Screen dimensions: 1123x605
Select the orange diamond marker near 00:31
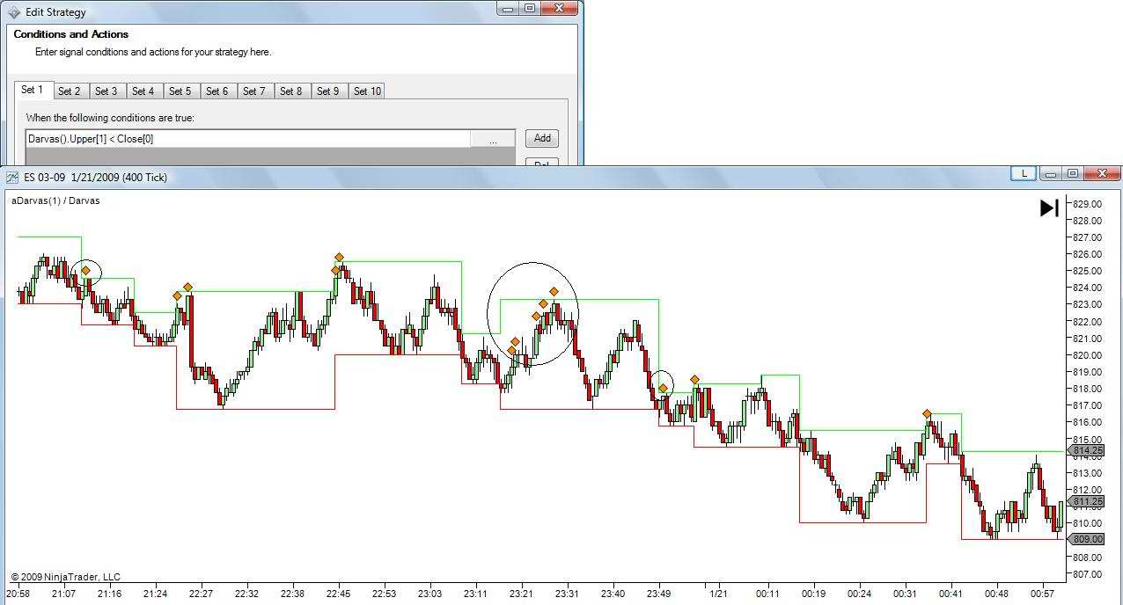(927, 413)
